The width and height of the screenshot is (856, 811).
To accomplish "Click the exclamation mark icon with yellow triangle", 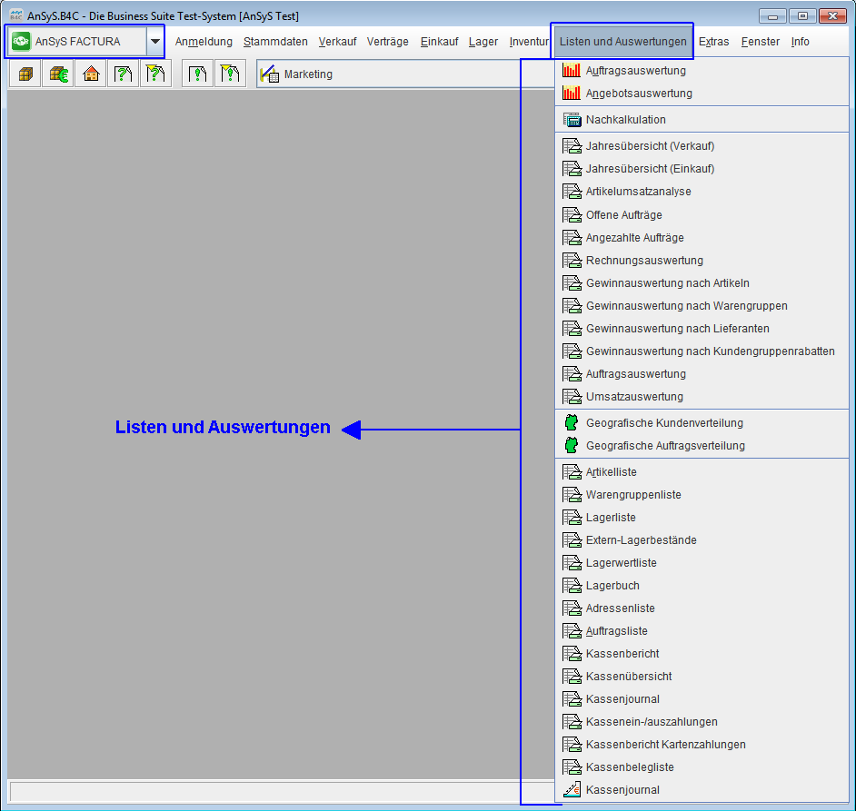I will 230,74.
